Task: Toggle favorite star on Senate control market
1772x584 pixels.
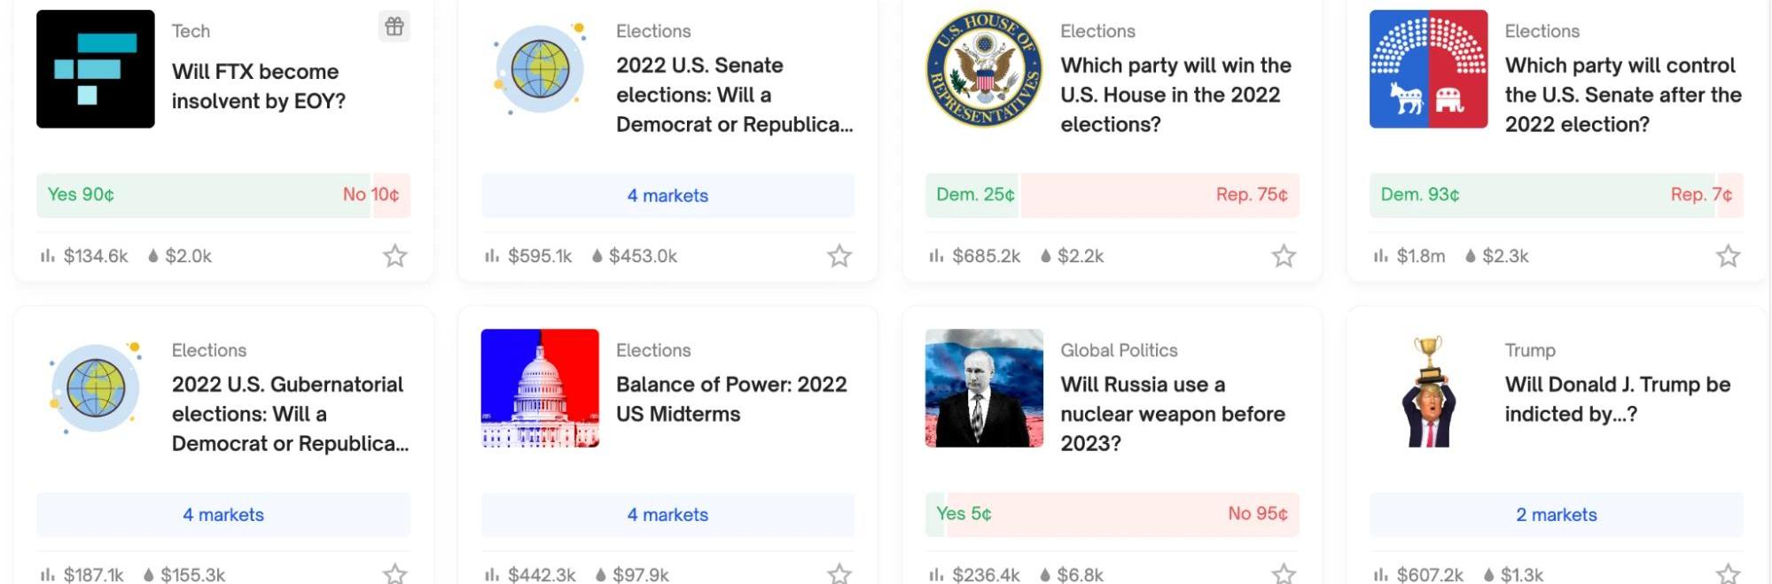Action: click(1728, 256)
